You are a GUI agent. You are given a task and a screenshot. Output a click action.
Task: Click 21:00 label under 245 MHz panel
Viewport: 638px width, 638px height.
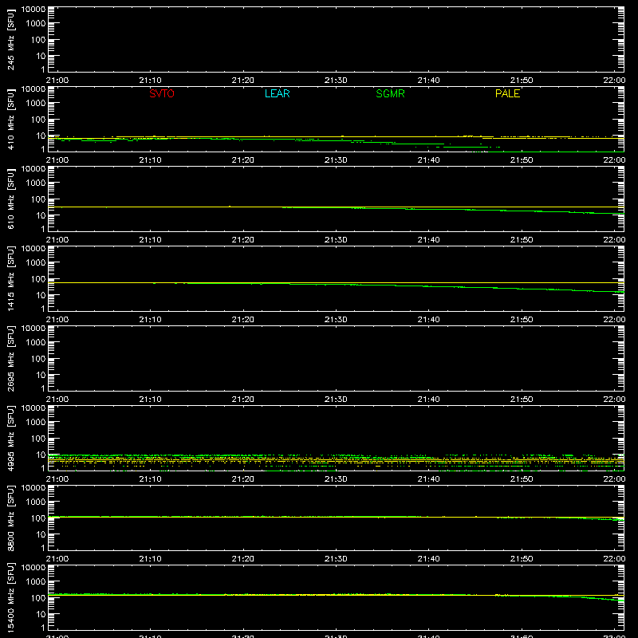point(57,81)
